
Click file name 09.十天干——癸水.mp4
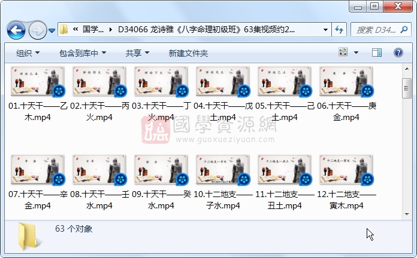click(161, 200)
